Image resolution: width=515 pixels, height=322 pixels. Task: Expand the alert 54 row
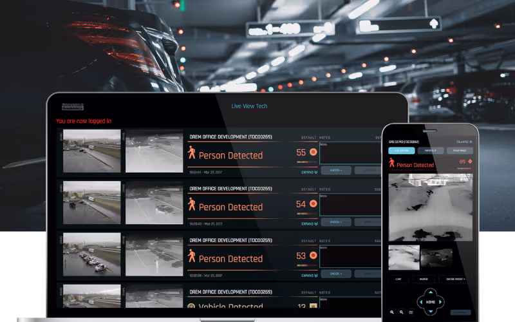[x=310, y=223]
